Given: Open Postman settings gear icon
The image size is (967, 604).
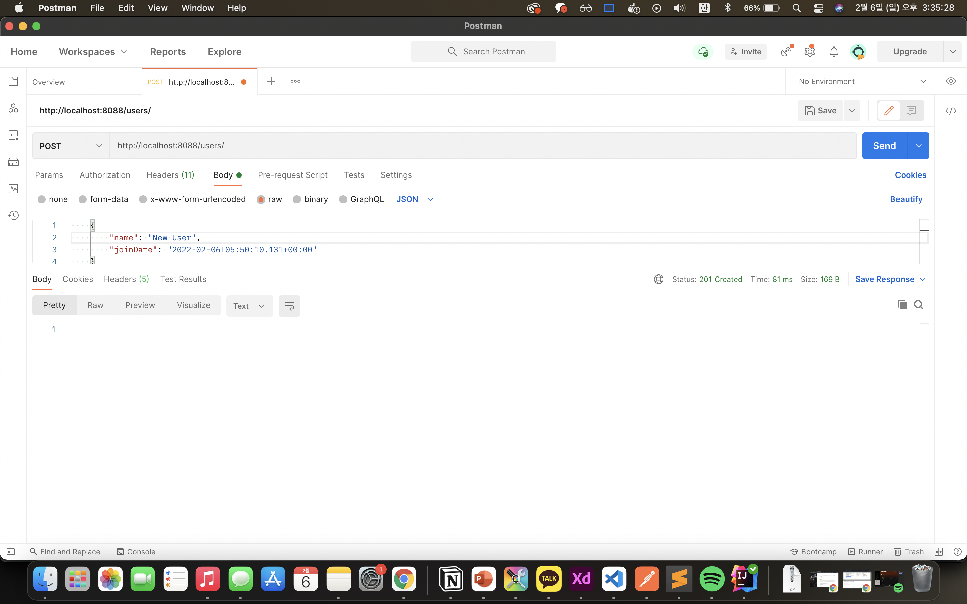Looking at the screenshot, I should tap(810, 52).
